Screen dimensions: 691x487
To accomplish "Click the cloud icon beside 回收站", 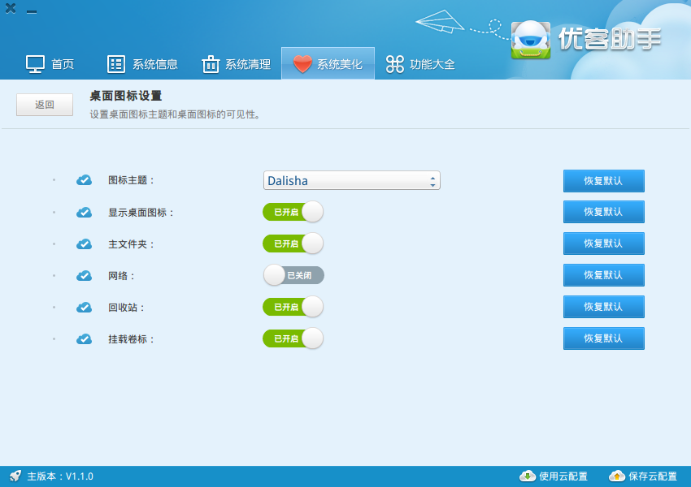I will 84,307.
